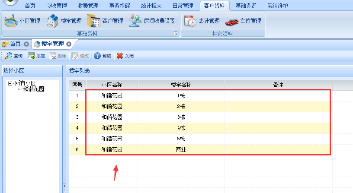Screen dimensions: 353x193
Task: Open the 系统维护 ribbon tab
Action: 277,6
